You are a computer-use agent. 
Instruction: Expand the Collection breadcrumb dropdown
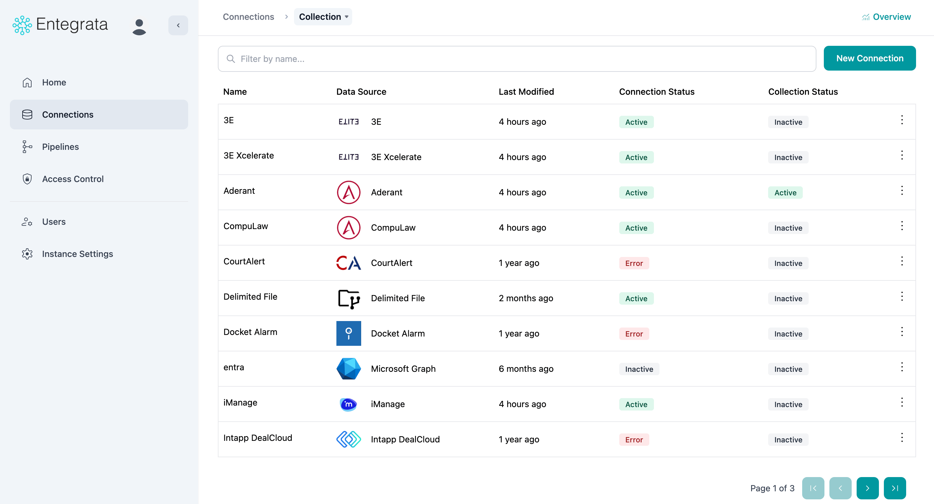pos(323,17)
